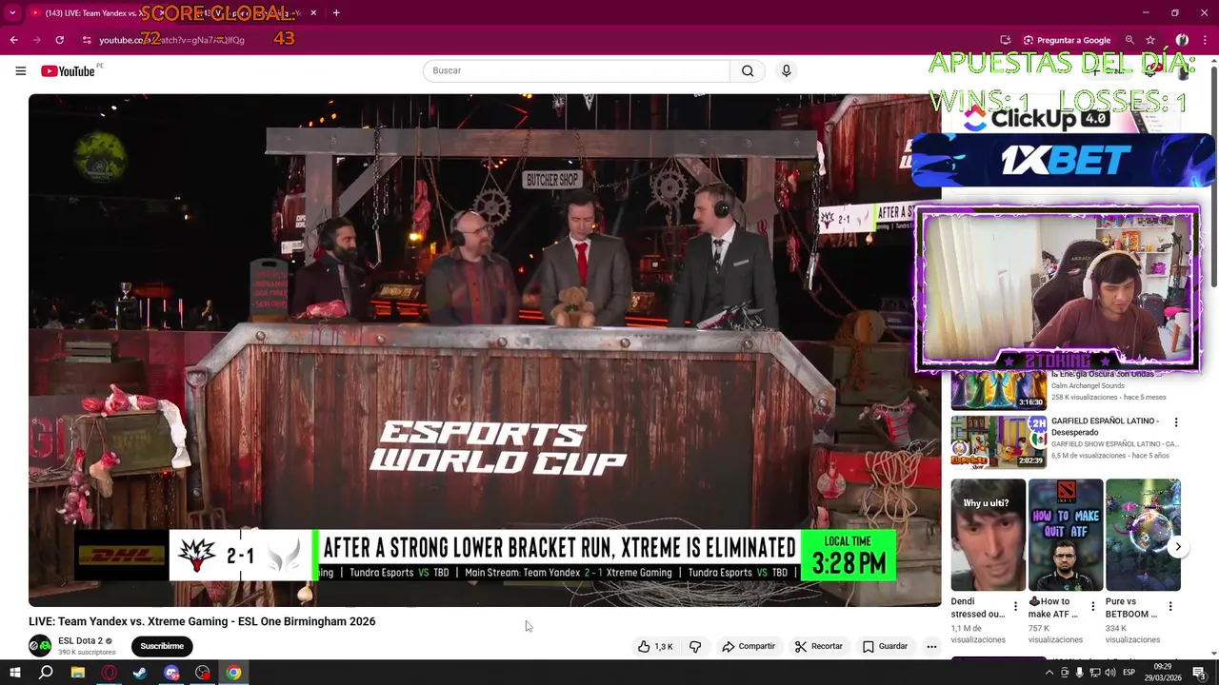Bookmark this page with the star icon
The height and width of the screenshot is (685, 1219).
[1150, 40]
